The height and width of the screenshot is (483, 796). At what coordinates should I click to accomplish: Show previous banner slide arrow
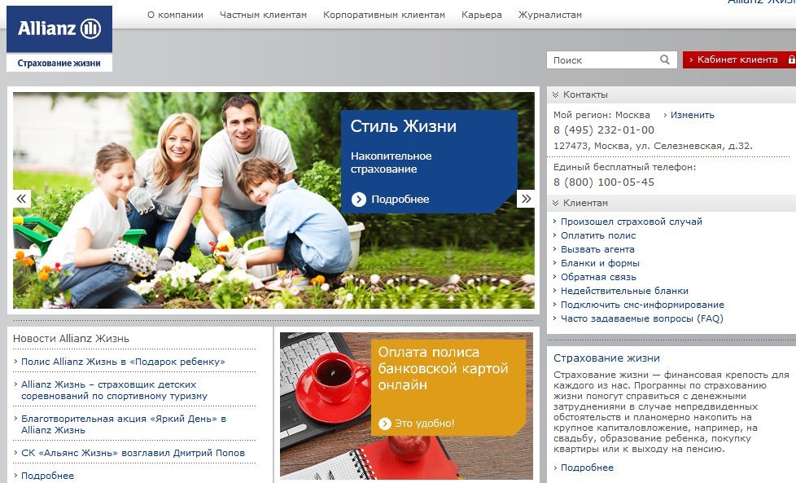(21, 199)
